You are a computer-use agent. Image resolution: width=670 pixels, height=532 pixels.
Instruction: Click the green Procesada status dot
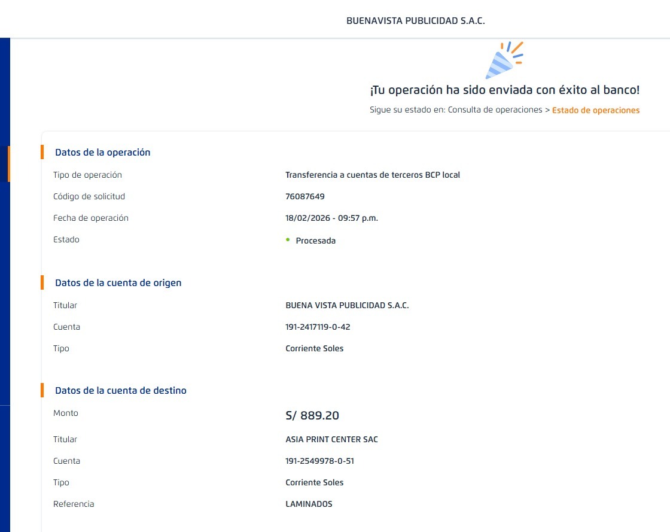coord(288,240)
